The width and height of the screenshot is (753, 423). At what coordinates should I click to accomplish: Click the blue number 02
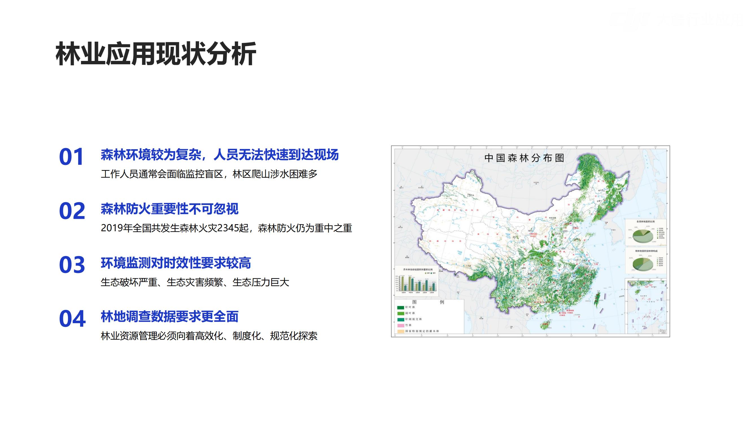72,211
